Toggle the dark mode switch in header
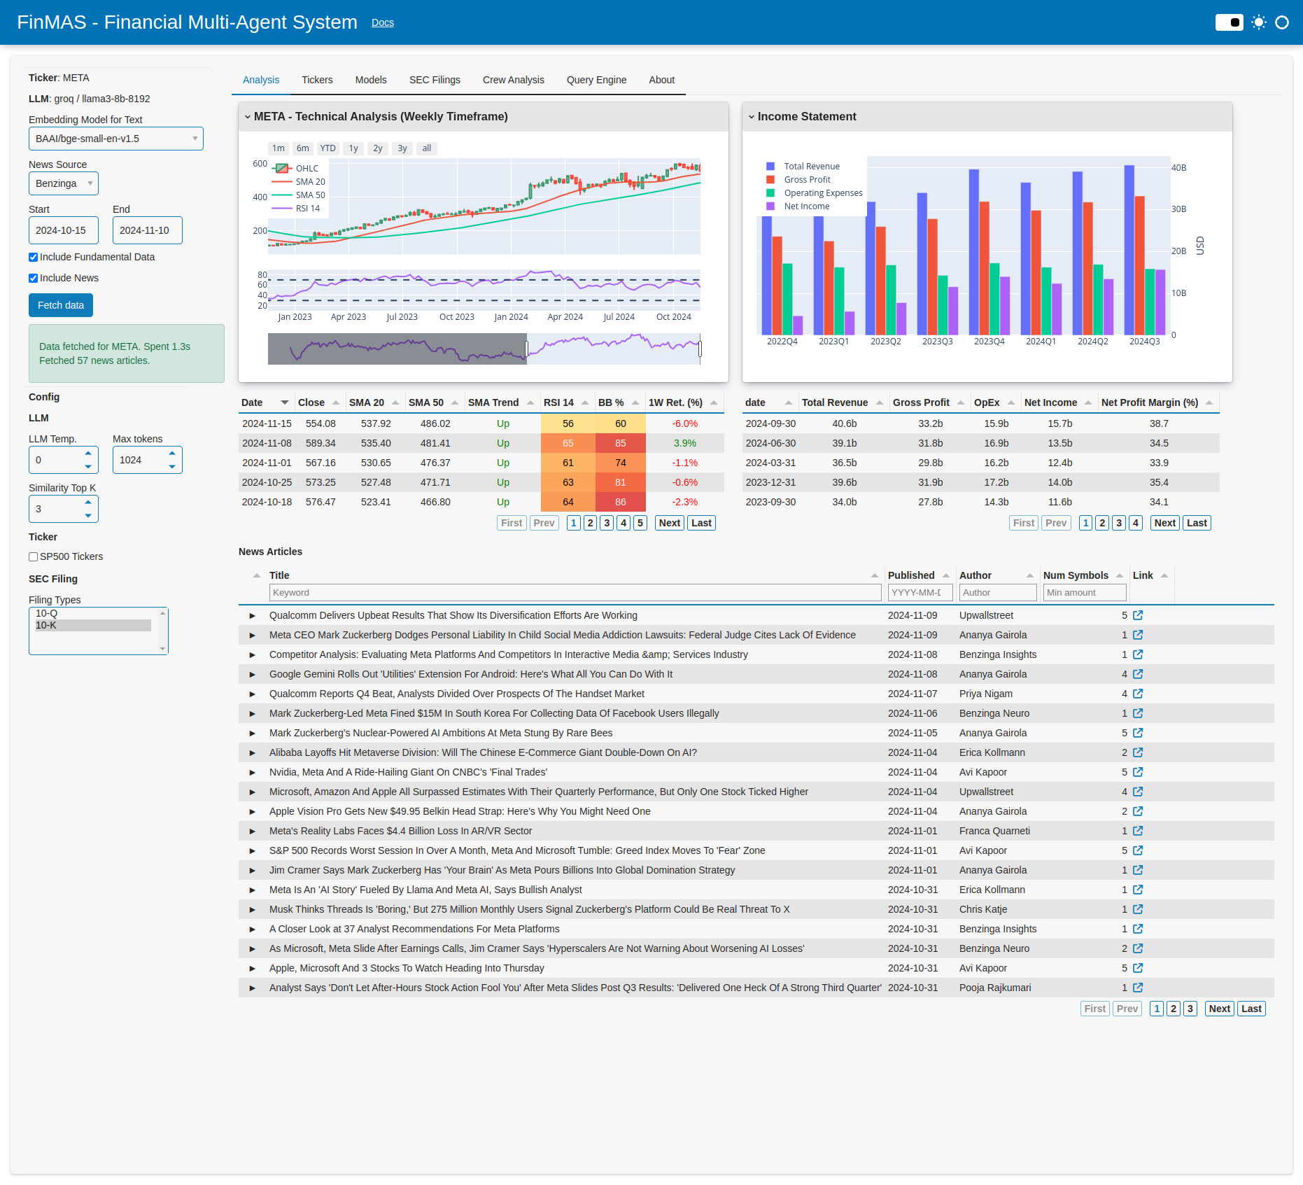 coord(1229,22)
